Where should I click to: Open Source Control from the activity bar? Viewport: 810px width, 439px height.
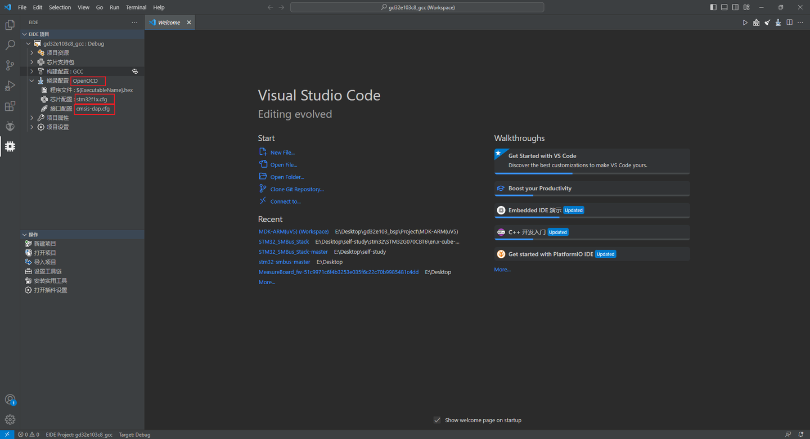[10, 65]
